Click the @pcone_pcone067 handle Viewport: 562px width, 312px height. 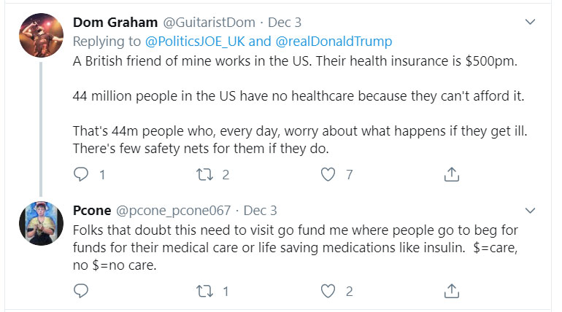pos(173,211)
